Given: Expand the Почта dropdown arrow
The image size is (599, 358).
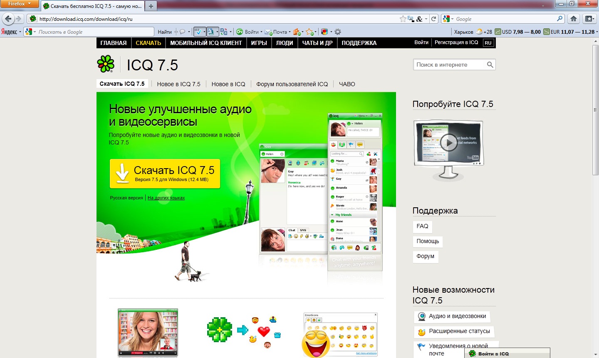Looking at the screenshot, I should coord(290,32).
